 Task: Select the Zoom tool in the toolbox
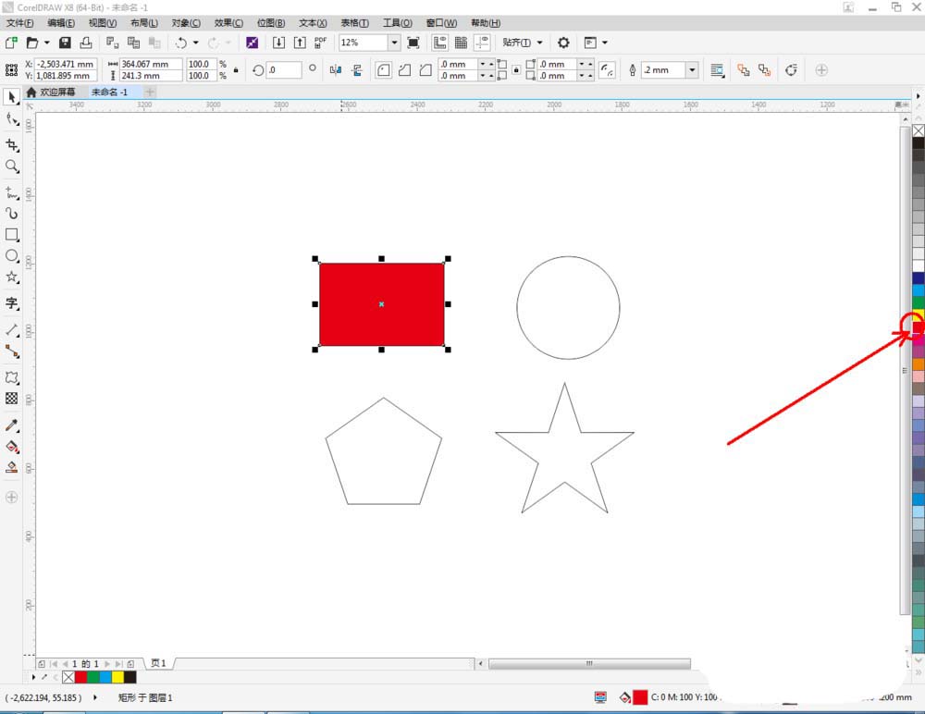tap(12, 165)
